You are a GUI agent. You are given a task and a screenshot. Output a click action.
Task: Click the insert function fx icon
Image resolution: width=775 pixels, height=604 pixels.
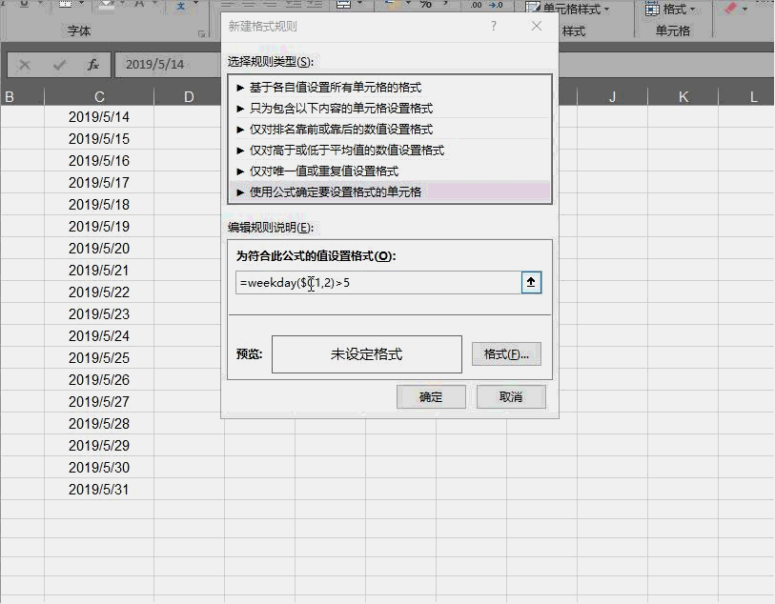click(92, 65)
